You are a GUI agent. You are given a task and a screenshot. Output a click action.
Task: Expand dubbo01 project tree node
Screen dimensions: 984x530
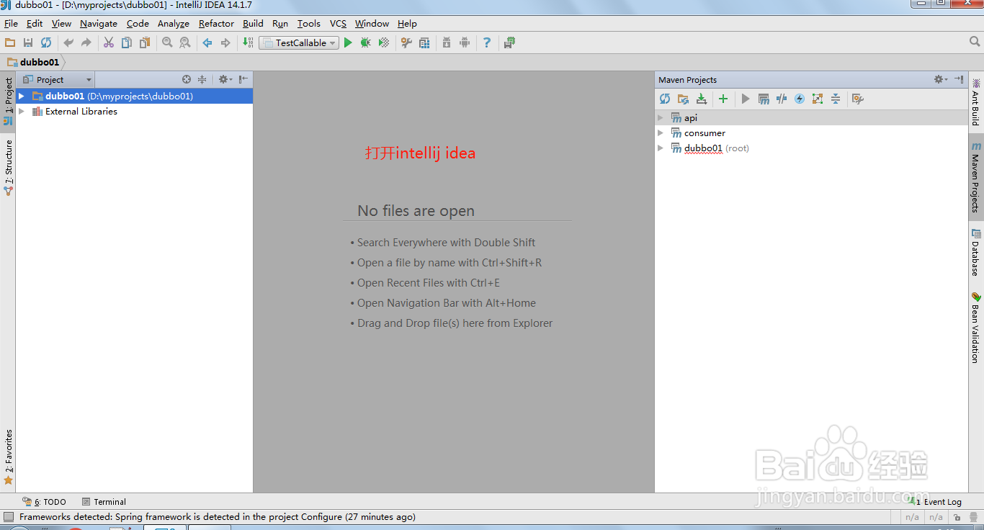22,96
